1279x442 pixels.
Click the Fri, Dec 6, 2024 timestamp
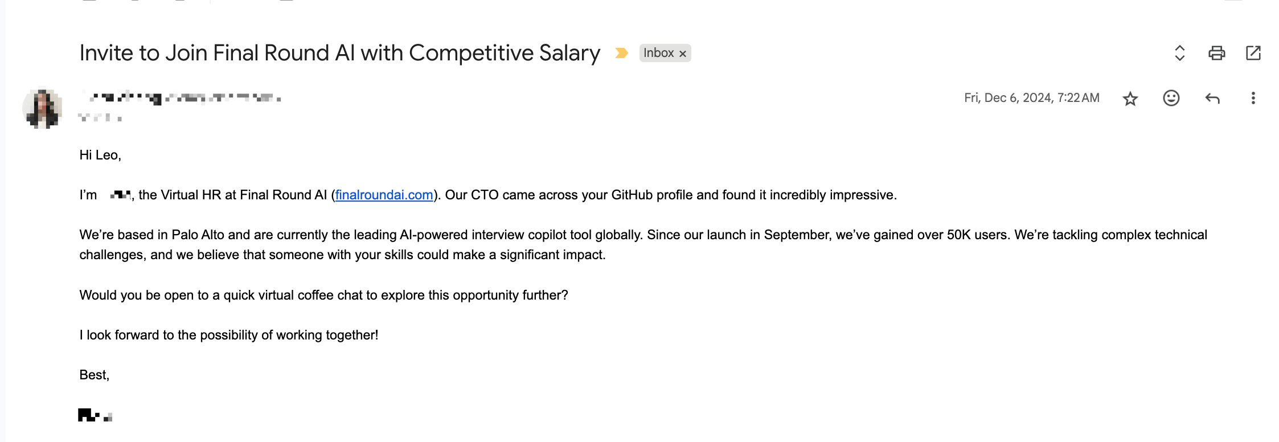tap(1031, 98)
